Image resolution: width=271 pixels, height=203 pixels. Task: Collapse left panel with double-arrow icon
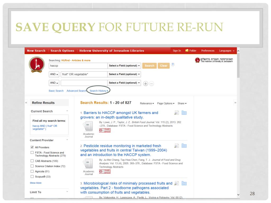[26, 103]
